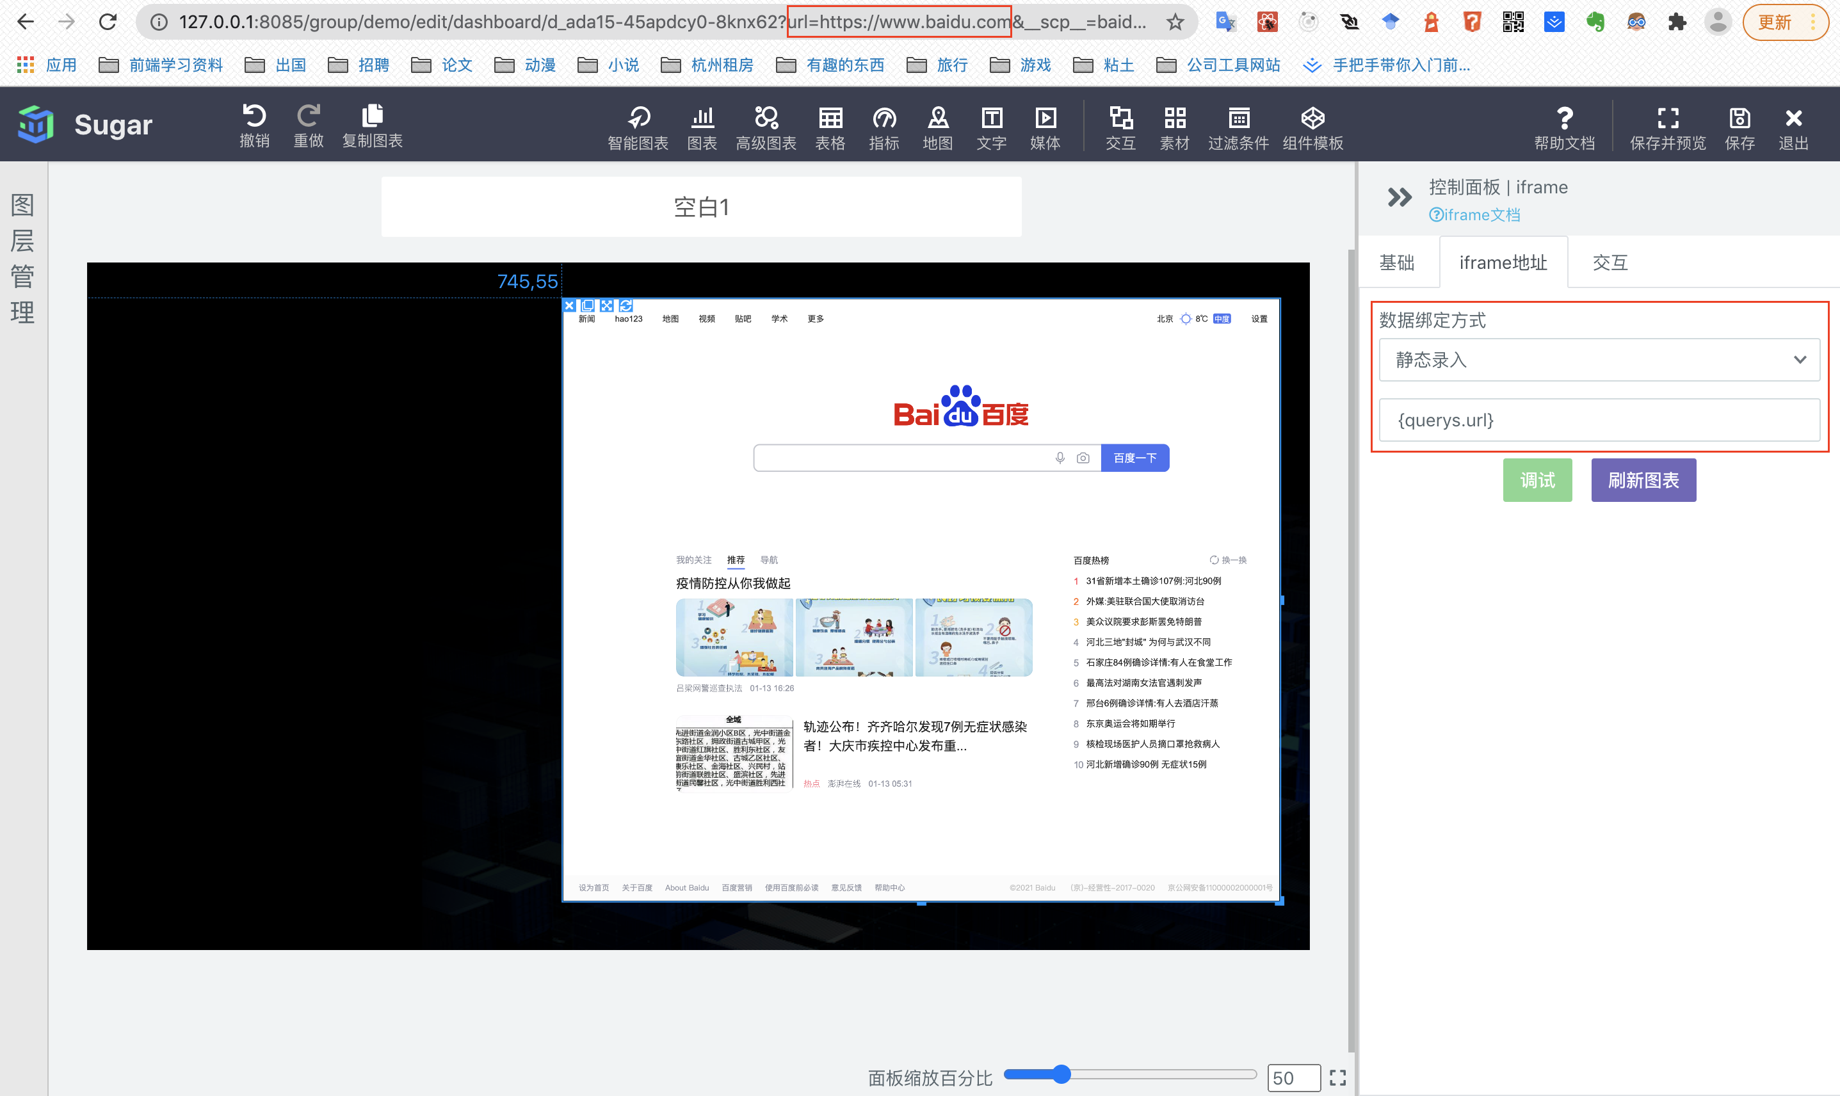Open the 更多 menu on Baidu nav
This screenshot has height=1096, width=1840.
815,319
